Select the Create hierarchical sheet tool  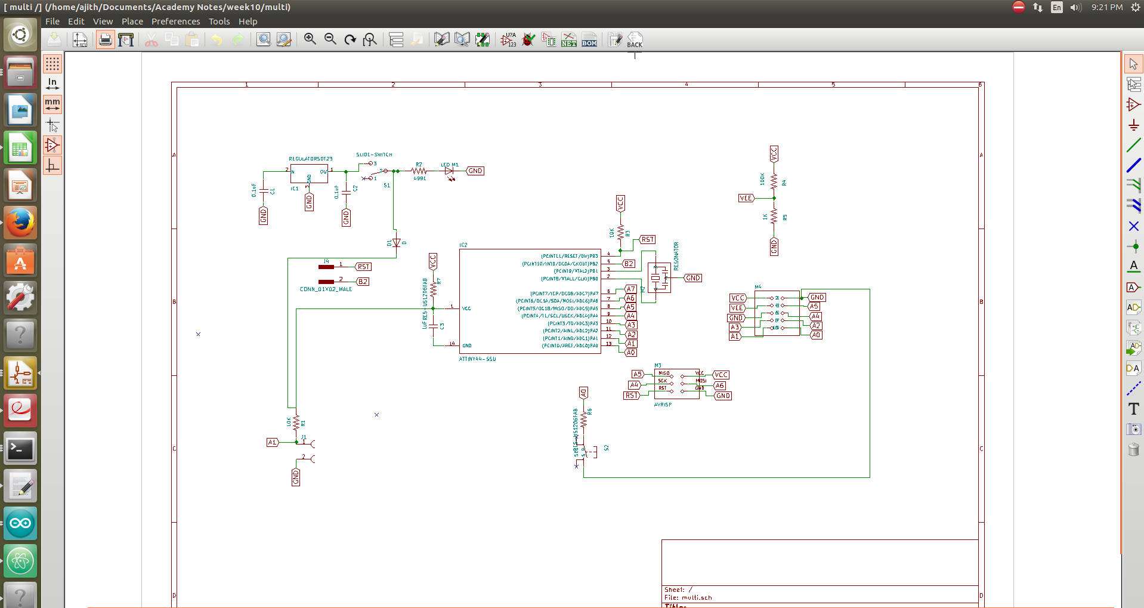click(1134, 328)
